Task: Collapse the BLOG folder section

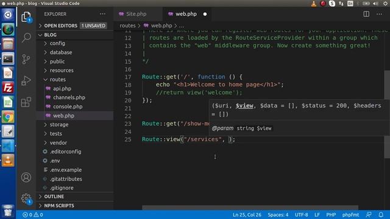Action: tap(50, 35)
